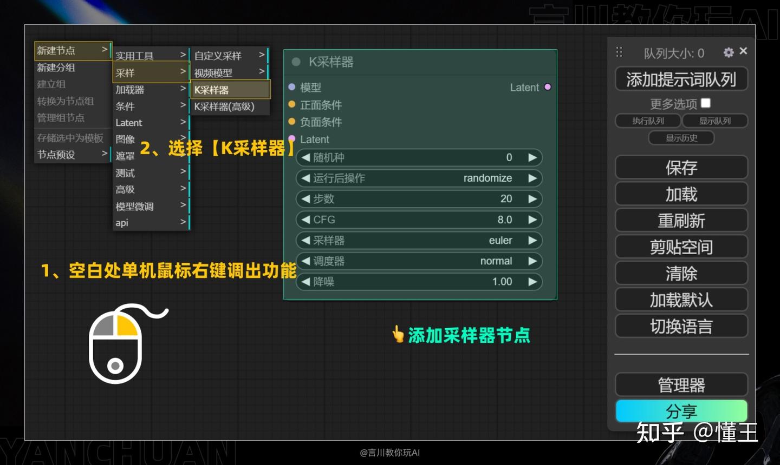The height and width of the screenshot is (465, 780).
Task: Click the 清除 button
Action: coord(681,274)
